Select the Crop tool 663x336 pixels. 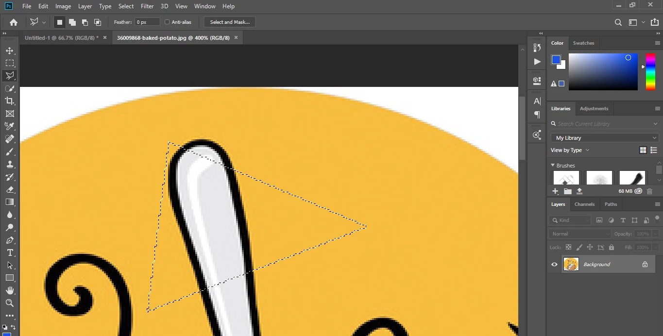(10, 101)
